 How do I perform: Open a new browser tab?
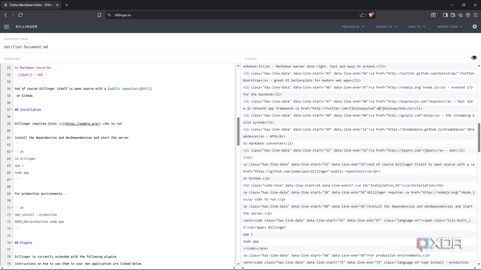coord(66,5)
